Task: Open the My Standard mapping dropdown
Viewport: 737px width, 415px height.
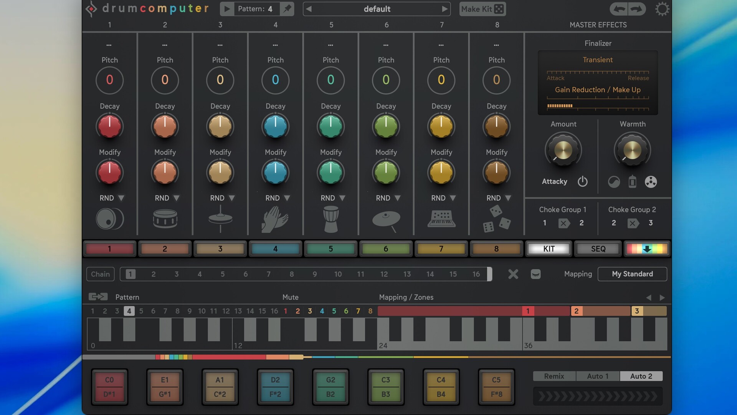Action: [632, 274]
